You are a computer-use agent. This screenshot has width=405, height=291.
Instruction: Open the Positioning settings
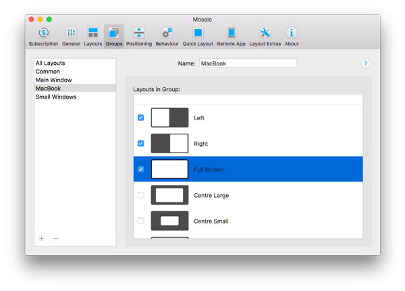click(x=138, y=36)
